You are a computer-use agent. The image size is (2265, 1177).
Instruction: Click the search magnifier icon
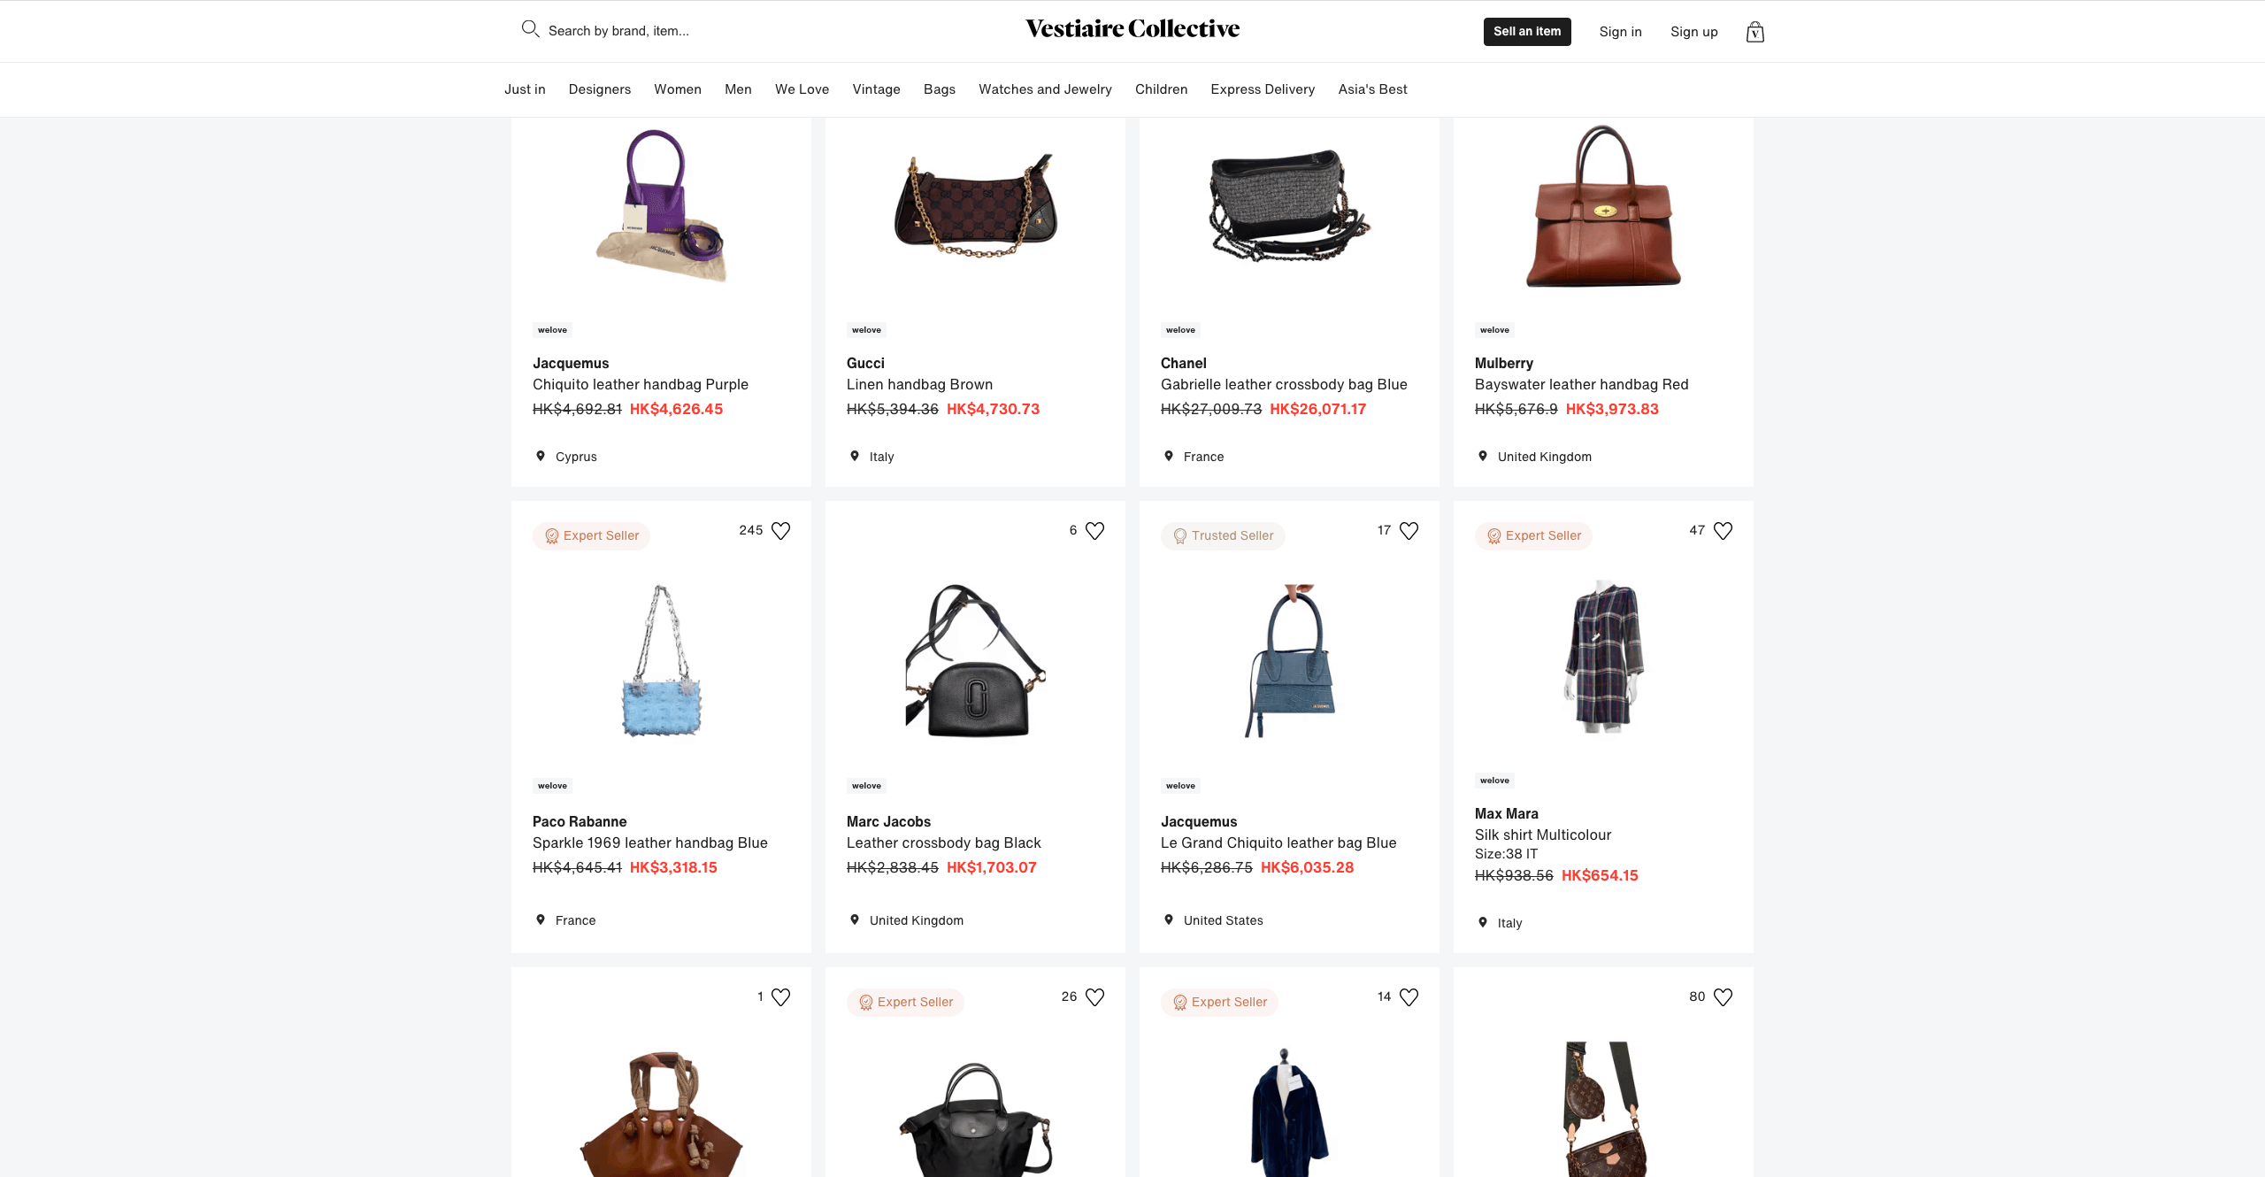[530, 29]
